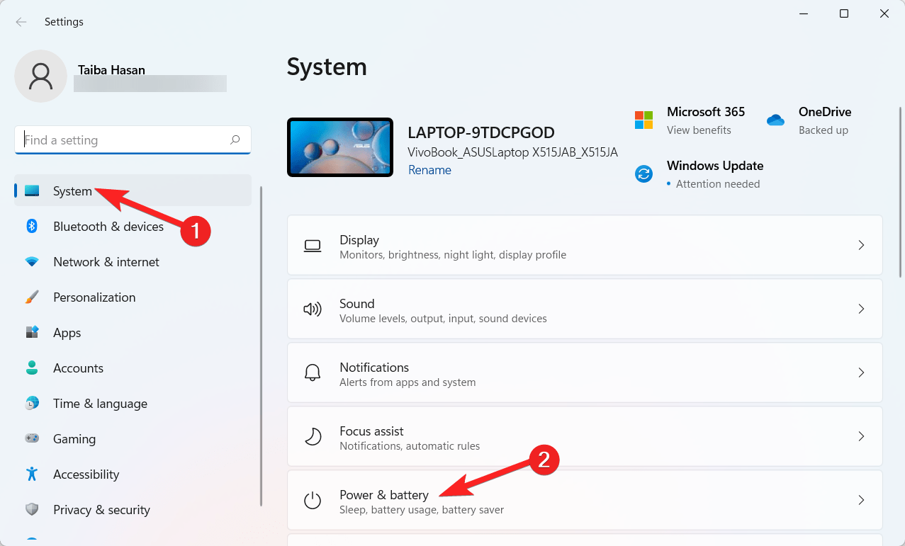This screenshot has height=546, width=905.
Task: Expand Display settings via its chevron
Action: (862, 245)
